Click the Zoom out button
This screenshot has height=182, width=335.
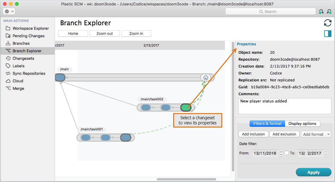(105, 34)
